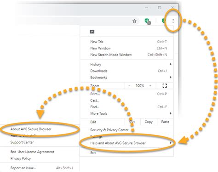Expand the More Tools submenu
The width and height of the screenshot is (218, 172).
[x=127, y=113]
